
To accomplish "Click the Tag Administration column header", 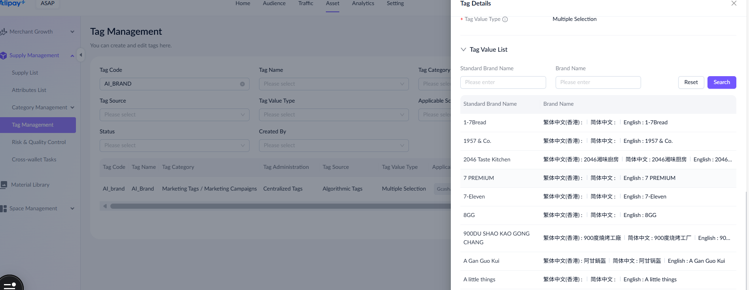I will pyautogui.click(x=286, y=167).
